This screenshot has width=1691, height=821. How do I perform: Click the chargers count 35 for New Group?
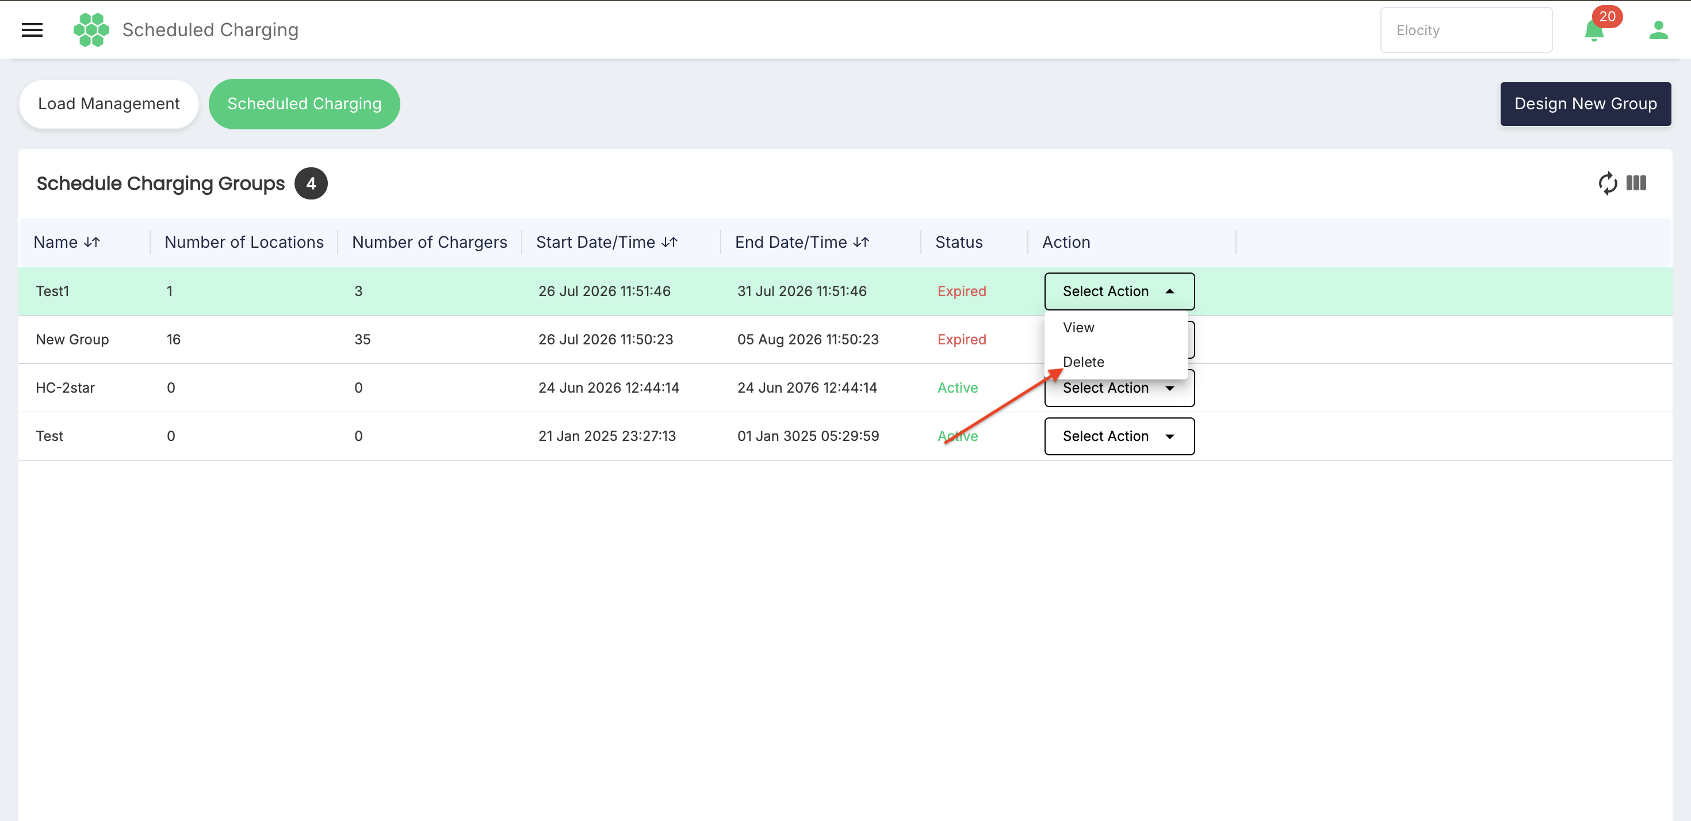coord(362,339)
